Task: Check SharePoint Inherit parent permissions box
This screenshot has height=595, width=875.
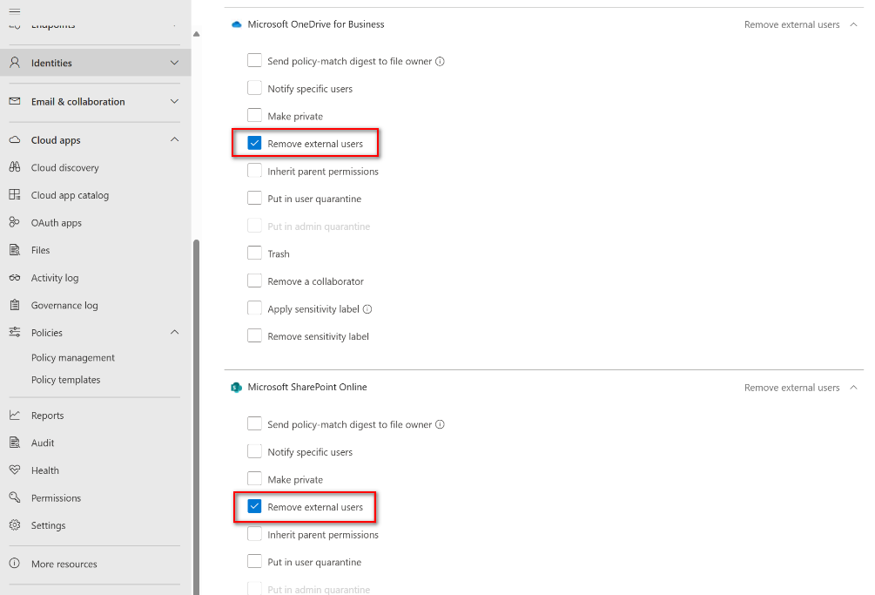Action: tap(254, 534)
